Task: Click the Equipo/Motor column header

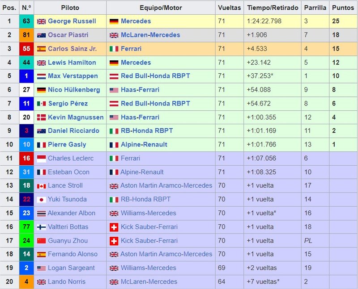Action: tap(161, 8)
